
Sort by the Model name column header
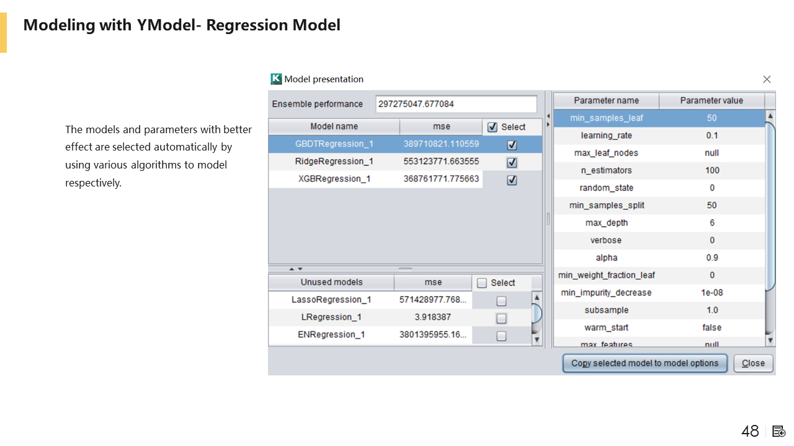(x=334, y=126)
